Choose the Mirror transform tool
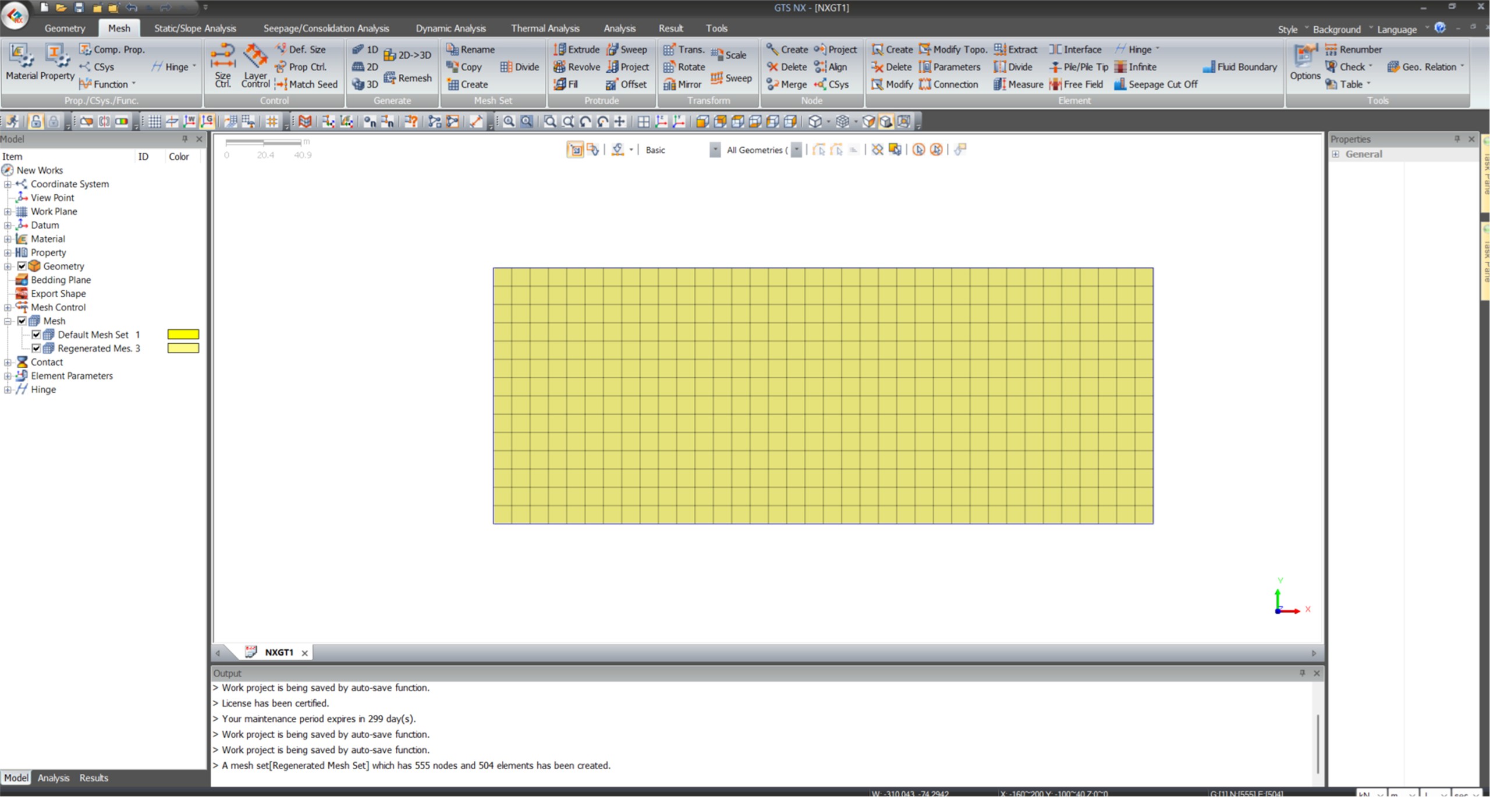 click(682, 84)
